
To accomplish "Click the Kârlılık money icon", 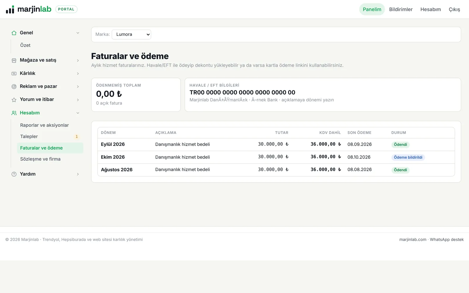I will click(14, 74).
